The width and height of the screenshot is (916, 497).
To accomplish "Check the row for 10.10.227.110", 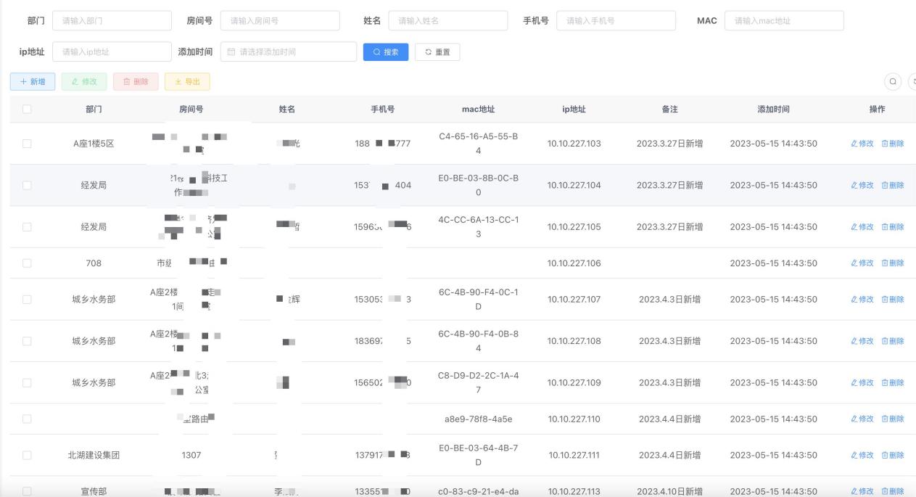I will pyautogui.click(x=27, y=419).
